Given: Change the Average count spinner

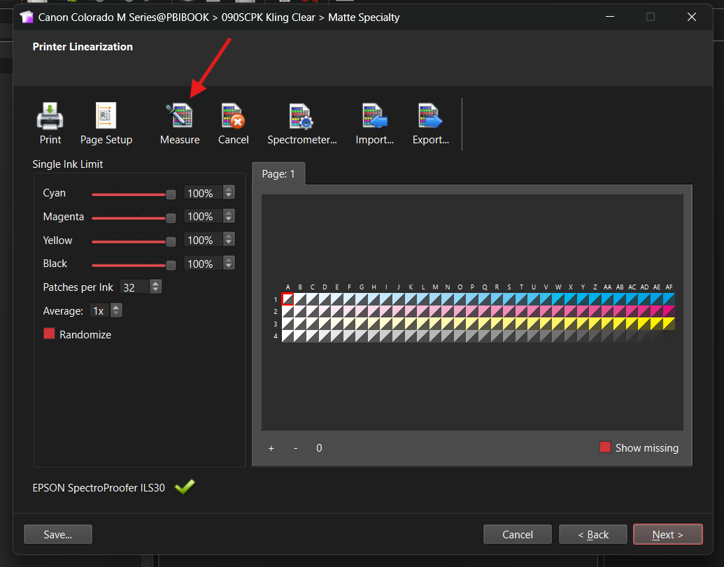Looking at the screenshot, I should [x=116, y=310].
